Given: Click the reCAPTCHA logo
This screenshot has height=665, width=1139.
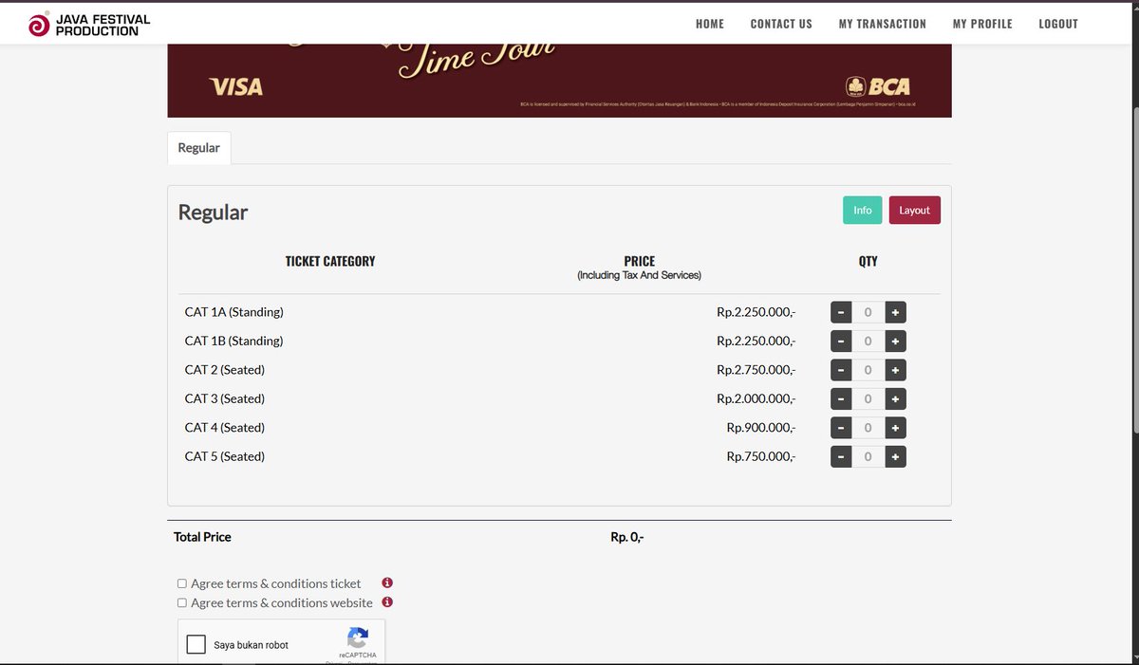Looking at the screenshot, I should click(357, 638).
